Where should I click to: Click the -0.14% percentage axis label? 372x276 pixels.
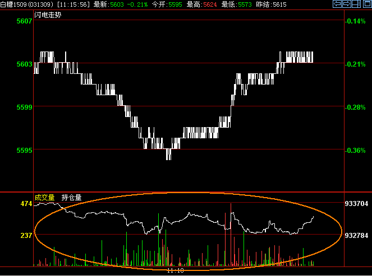click(356, 21)
